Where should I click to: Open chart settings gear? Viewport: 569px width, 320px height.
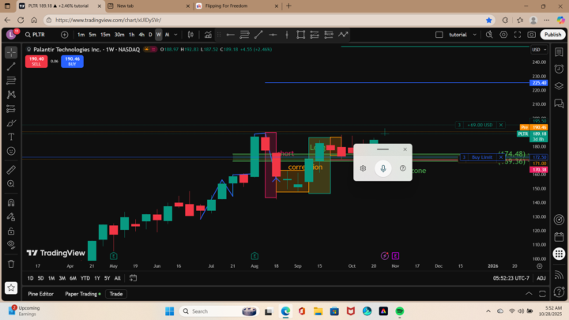click(503, 35)
